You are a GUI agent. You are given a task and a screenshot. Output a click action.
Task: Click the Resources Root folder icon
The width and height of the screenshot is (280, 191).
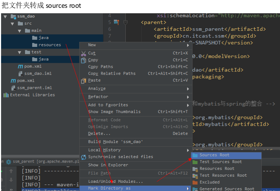click(195, 169)
